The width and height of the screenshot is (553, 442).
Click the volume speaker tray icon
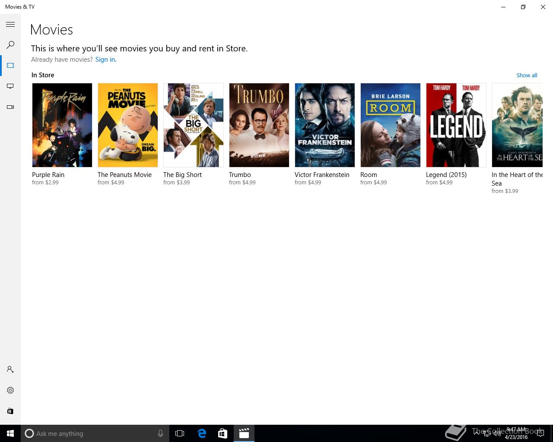[497, 433]
